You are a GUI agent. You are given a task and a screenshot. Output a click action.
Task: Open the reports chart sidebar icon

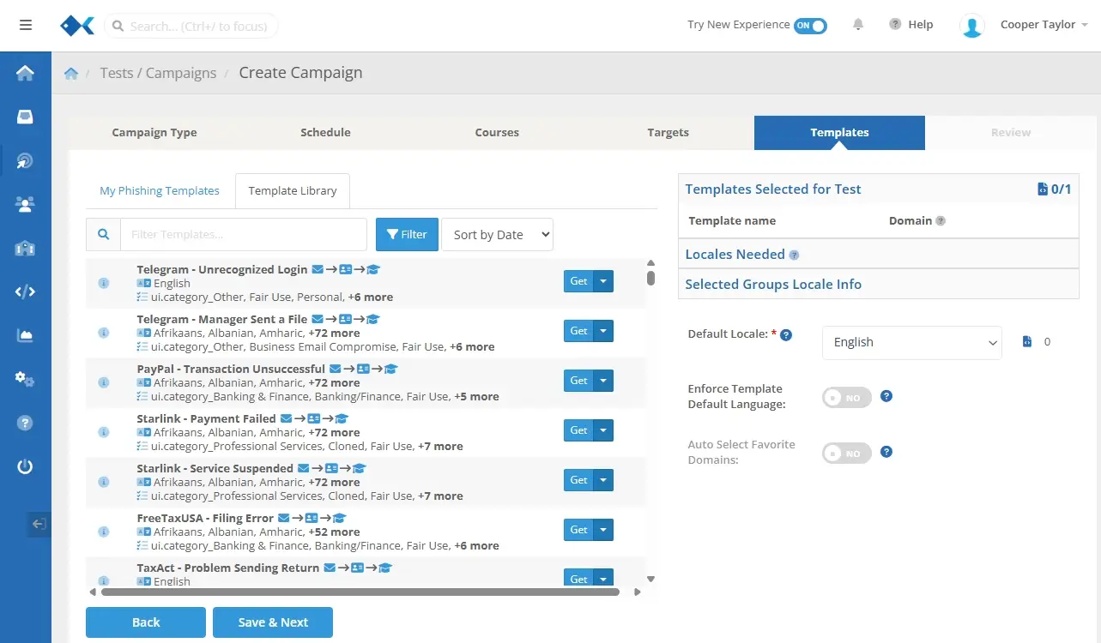click(25, 335)
